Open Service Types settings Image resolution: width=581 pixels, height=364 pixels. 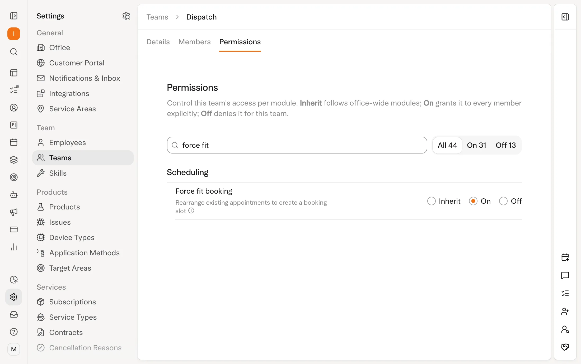tap(83, 317)
